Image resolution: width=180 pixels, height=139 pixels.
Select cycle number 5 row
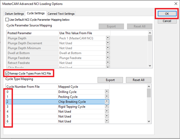point(57,116)
